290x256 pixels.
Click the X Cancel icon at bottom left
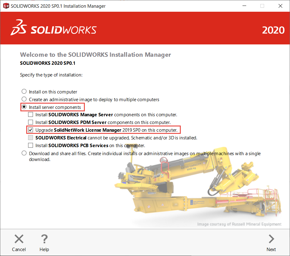tap(19, 238)
